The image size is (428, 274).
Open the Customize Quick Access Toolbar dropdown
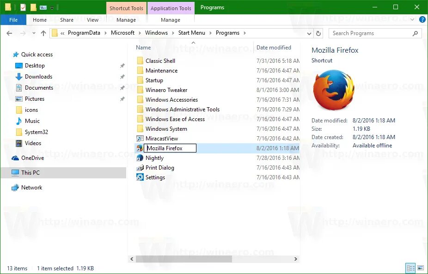(x=52, y=8)
